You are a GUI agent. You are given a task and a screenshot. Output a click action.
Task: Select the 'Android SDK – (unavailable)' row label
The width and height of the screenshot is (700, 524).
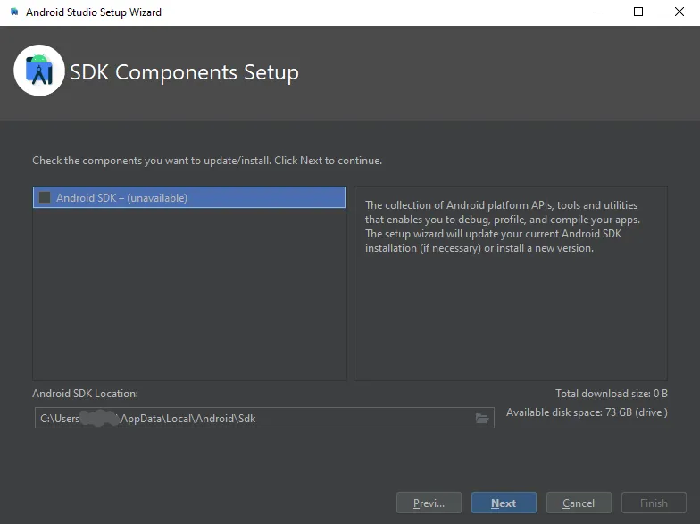[121, 198]
